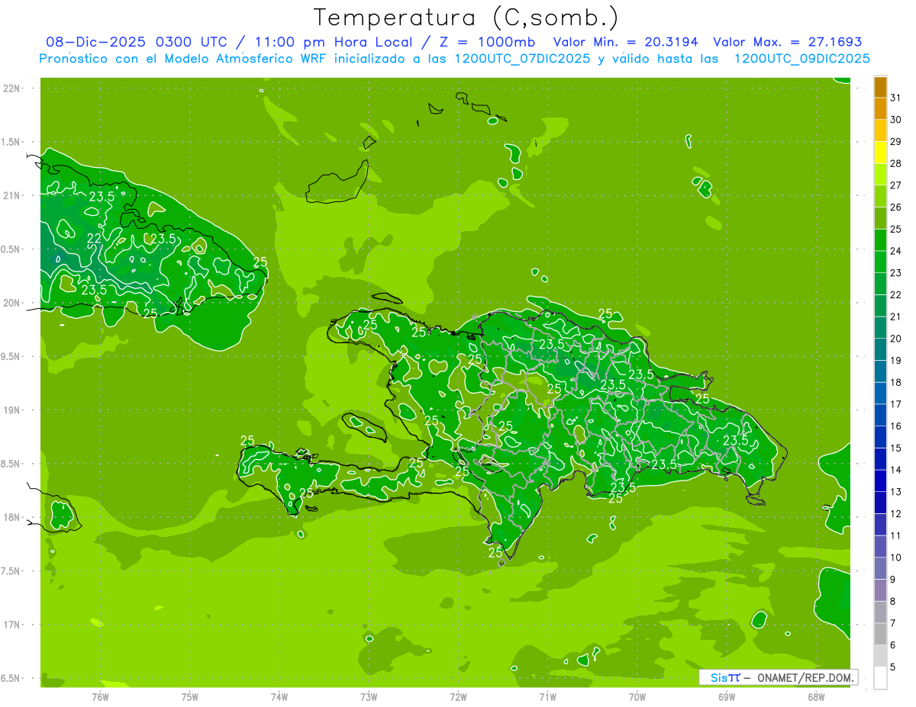
Task: Click the legend swatch between 22 and 23
Action: [880, 284]
